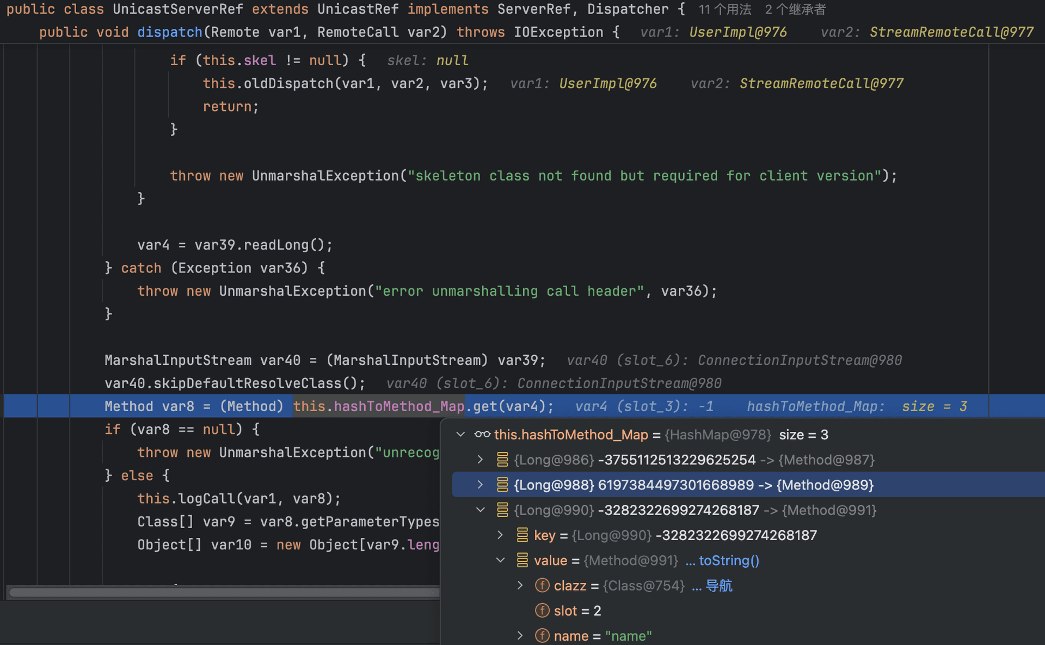Click the this.hashToMethod_Map expression in code
Screen dimensions: 1045x645
click(379, 406)
